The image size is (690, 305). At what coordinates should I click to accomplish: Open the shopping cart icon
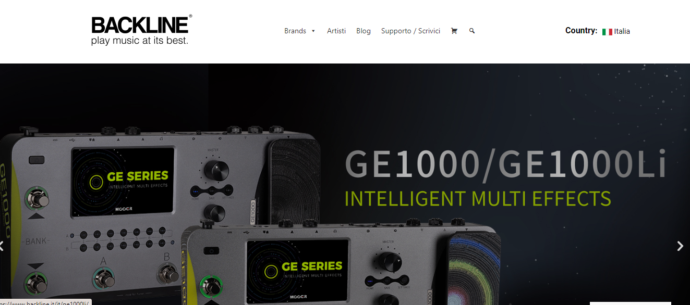pos(454,31)
